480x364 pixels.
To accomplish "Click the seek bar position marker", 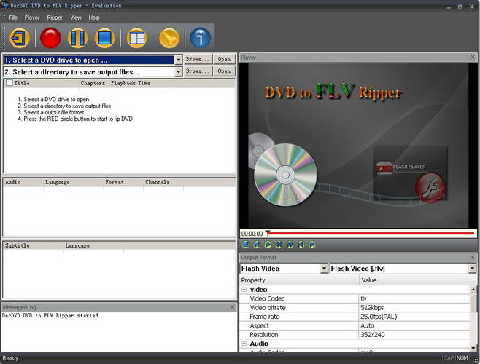I will pyautogui.click(x=268, y=233).
